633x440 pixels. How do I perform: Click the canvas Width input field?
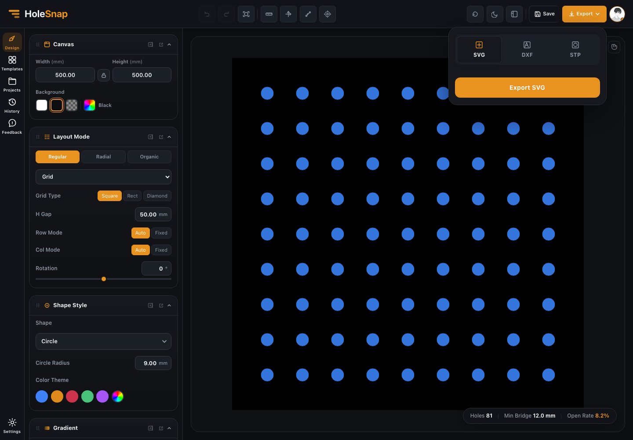tap(65, 75)
